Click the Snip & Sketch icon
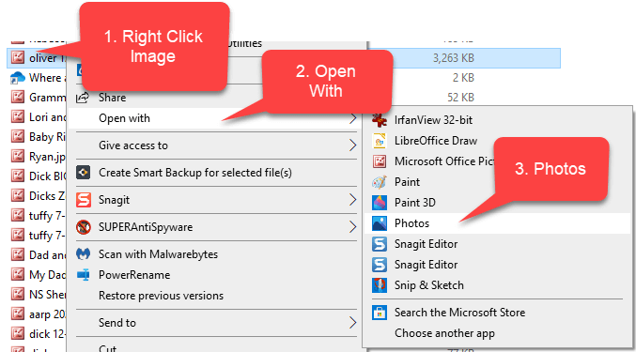This screenshot has height=352, width=636. coord(380,285)
